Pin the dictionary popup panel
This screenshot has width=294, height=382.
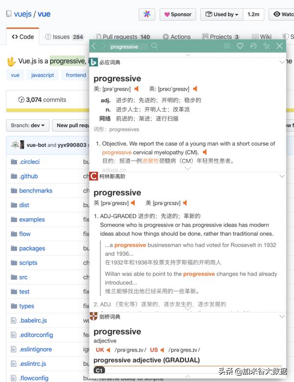pyautogui.click(x=266, y=46)
